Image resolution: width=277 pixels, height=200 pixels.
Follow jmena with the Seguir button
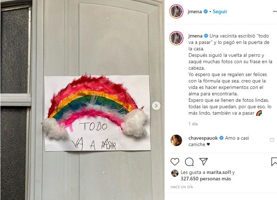[220, 12]
